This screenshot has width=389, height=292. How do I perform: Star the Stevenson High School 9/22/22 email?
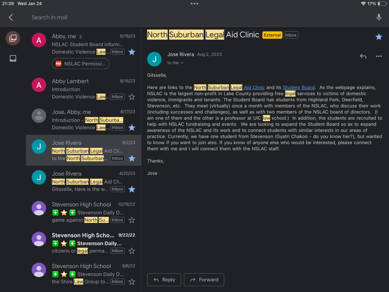pos(132,251)
